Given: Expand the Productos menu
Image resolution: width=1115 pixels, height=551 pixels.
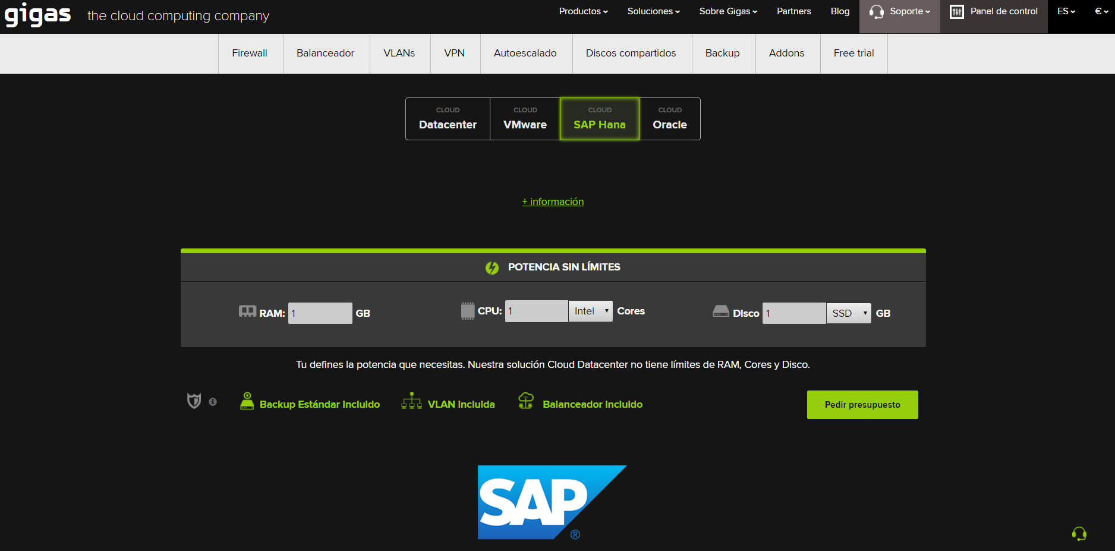Looking at the screenshot, I should (583, 11).
